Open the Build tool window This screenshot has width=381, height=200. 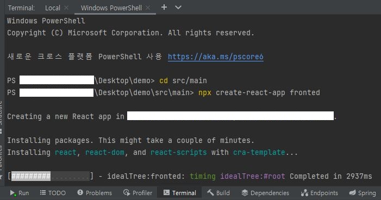pos(218,193)
